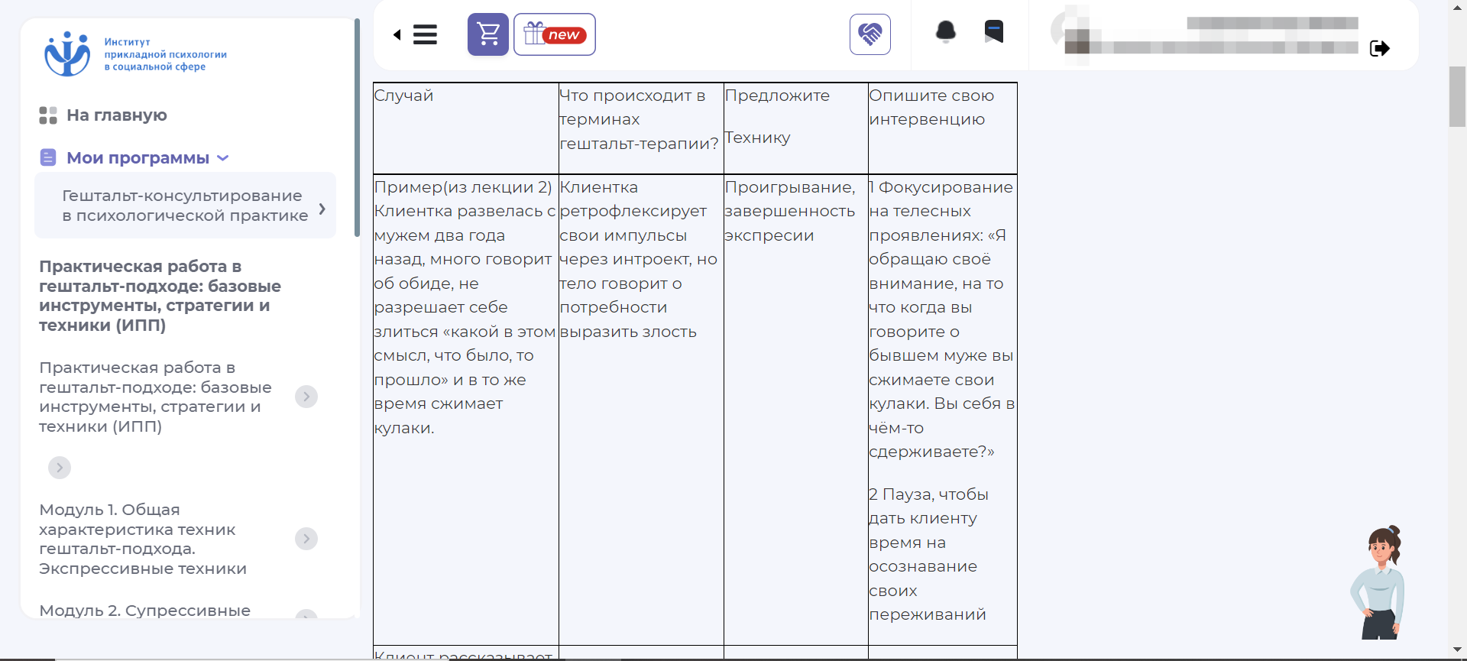Screen dimensions: 1467x661
Task: Click the 'Опишите свою интервенцию' header cell
Action: pyautogui.click(x=942, y=128)
